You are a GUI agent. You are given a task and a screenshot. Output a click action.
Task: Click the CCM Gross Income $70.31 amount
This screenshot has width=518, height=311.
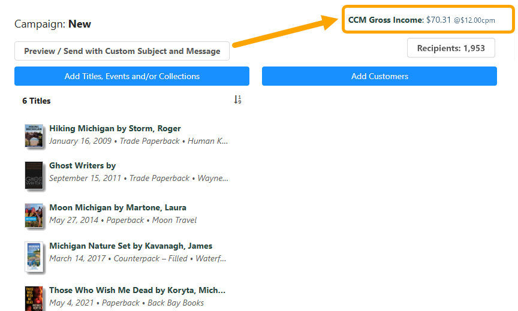point(438,20)
